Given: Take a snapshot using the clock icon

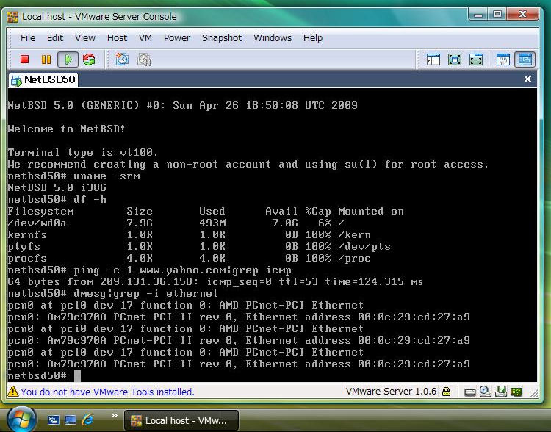Looking at the screenshot, I should (122, 60).
